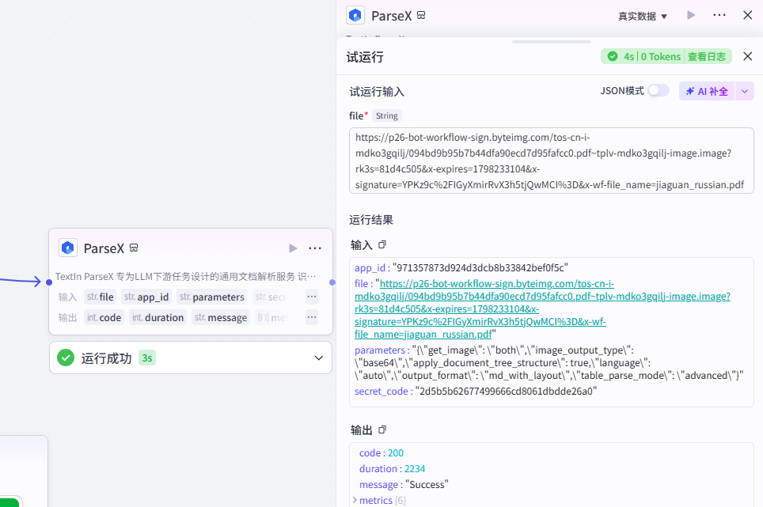The height and width of the screenshot is (507, 763).
Task: Expand the metrics {6} output item
Action: 355,500
